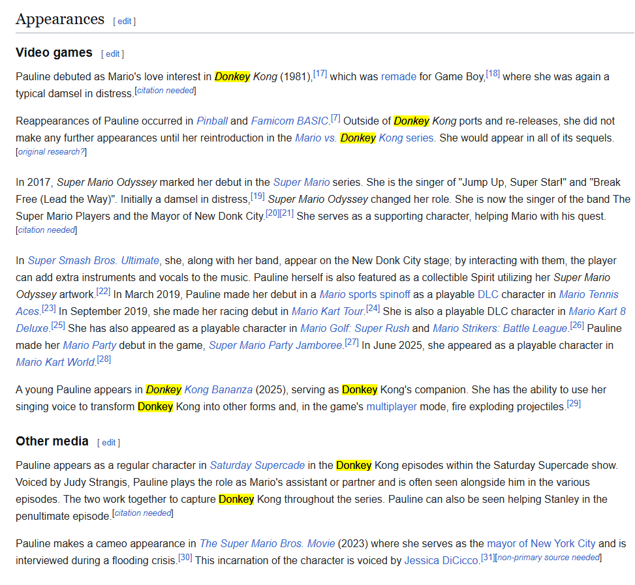Viewport: 635px width, 585px height.
Task: Open the Donkey Kong Bananza link
Action: 199,390
